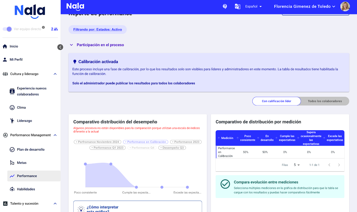Click the user profile avatar photo
357x212 pixels.
pyautogui.click(x=345, y=6)
